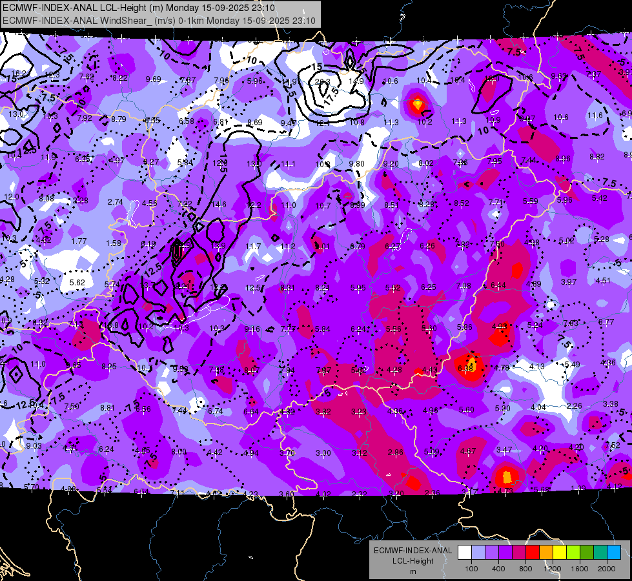Image resolution: width=632 pixels, height=581 pixels.
Task: Click the grid value 5.09
Action: (431, 452)
